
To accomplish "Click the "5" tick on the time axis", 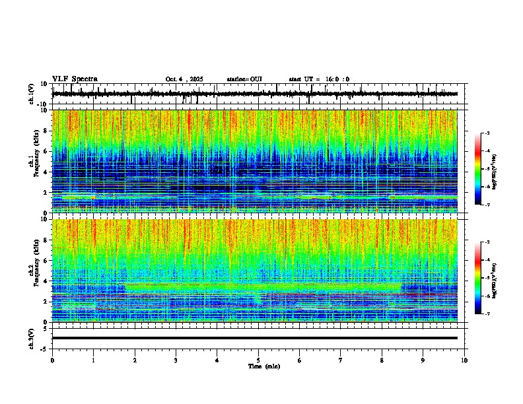I will [x=258, y=360].
